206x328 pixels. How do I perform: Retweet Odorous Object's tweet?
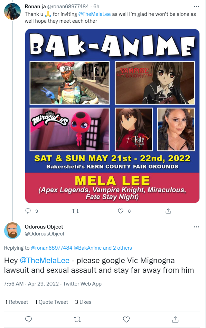[77, 319]
